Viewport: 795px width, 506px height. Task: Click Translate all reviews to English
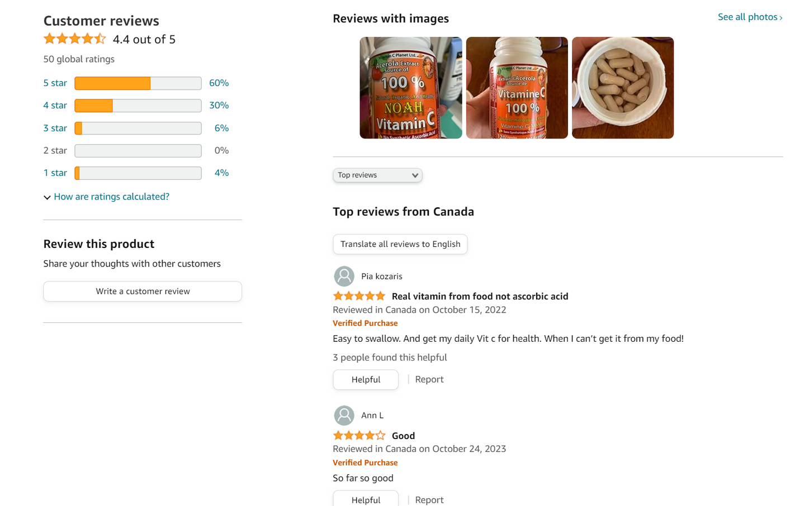pyautogui.click(x=400, y=244)
